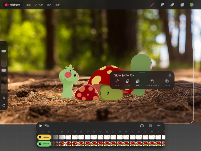
Task: Open the 選択 menu
Action: point(49,5)
